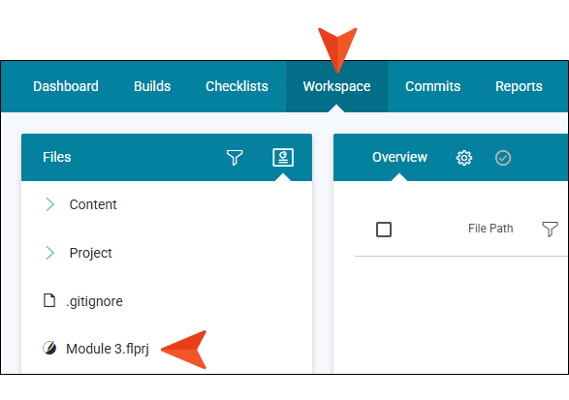
Task: Open the Commits tab
Action: point(432,86)
